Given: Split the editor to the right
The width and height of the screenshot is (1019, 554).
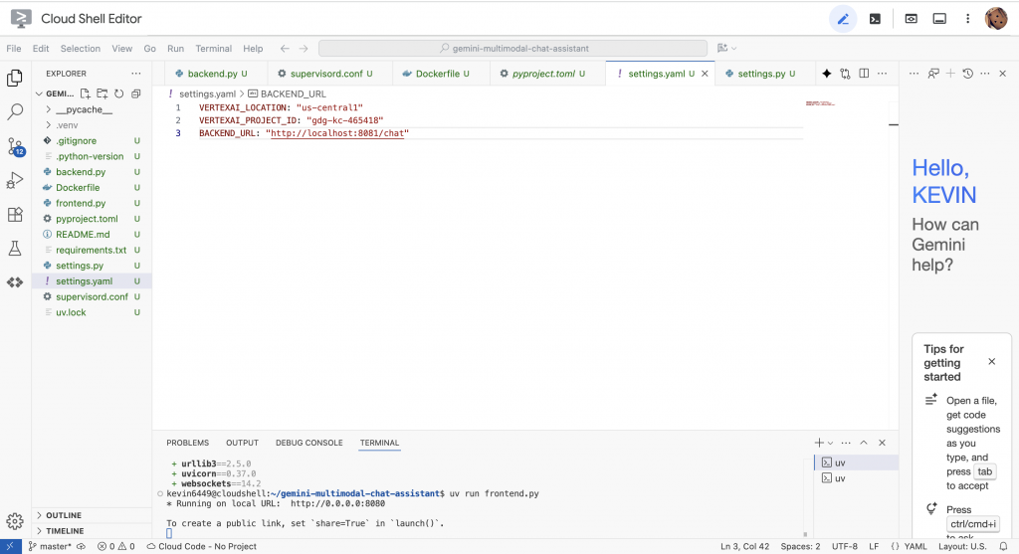Looking at the screenshot, I should [864, 74].
